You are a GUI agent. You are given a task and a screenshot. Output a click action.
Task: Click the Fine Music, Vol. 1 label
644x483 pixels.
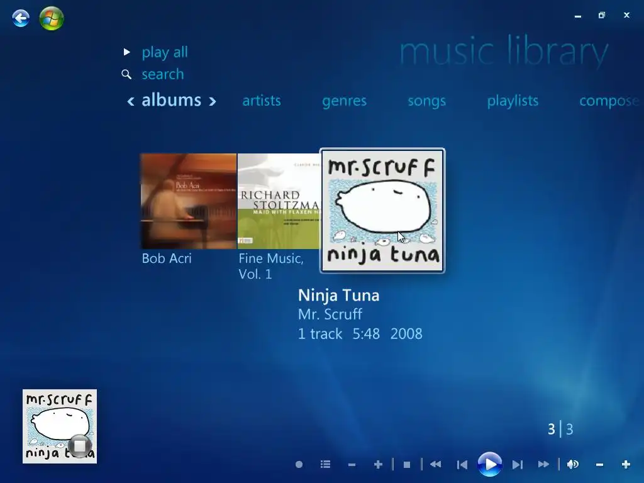[x=271, y=266]
